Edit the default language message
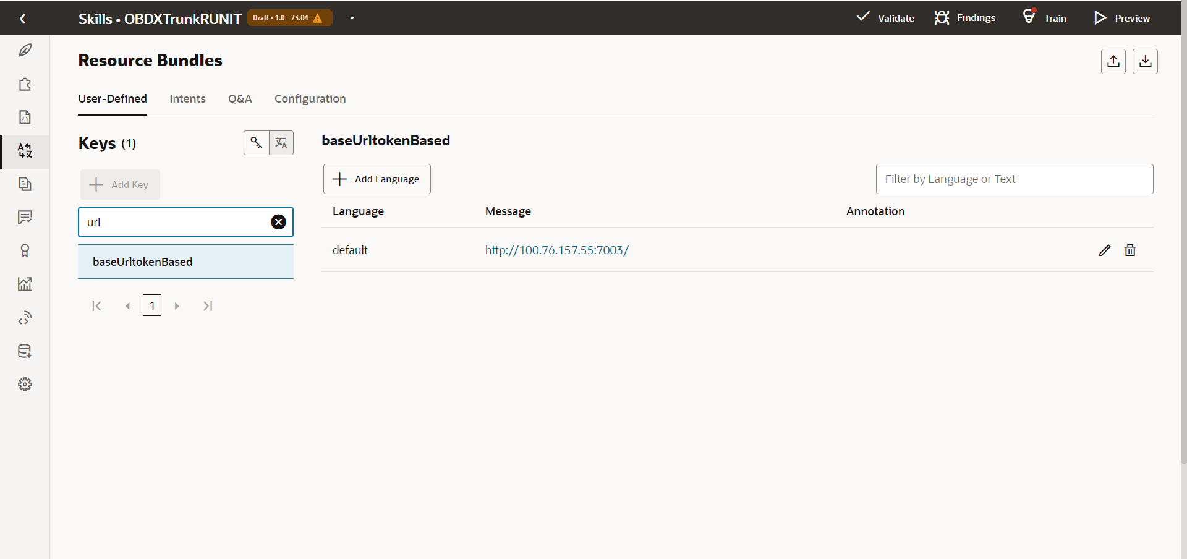The height and width of the screenshot is (559, 1187). point(1105,250)
